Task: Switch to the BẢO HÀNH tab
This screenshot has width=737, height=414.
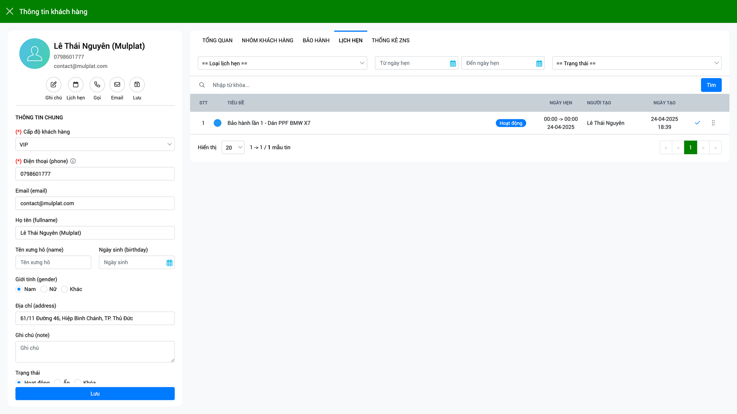Action: click(x=316, y=40)
